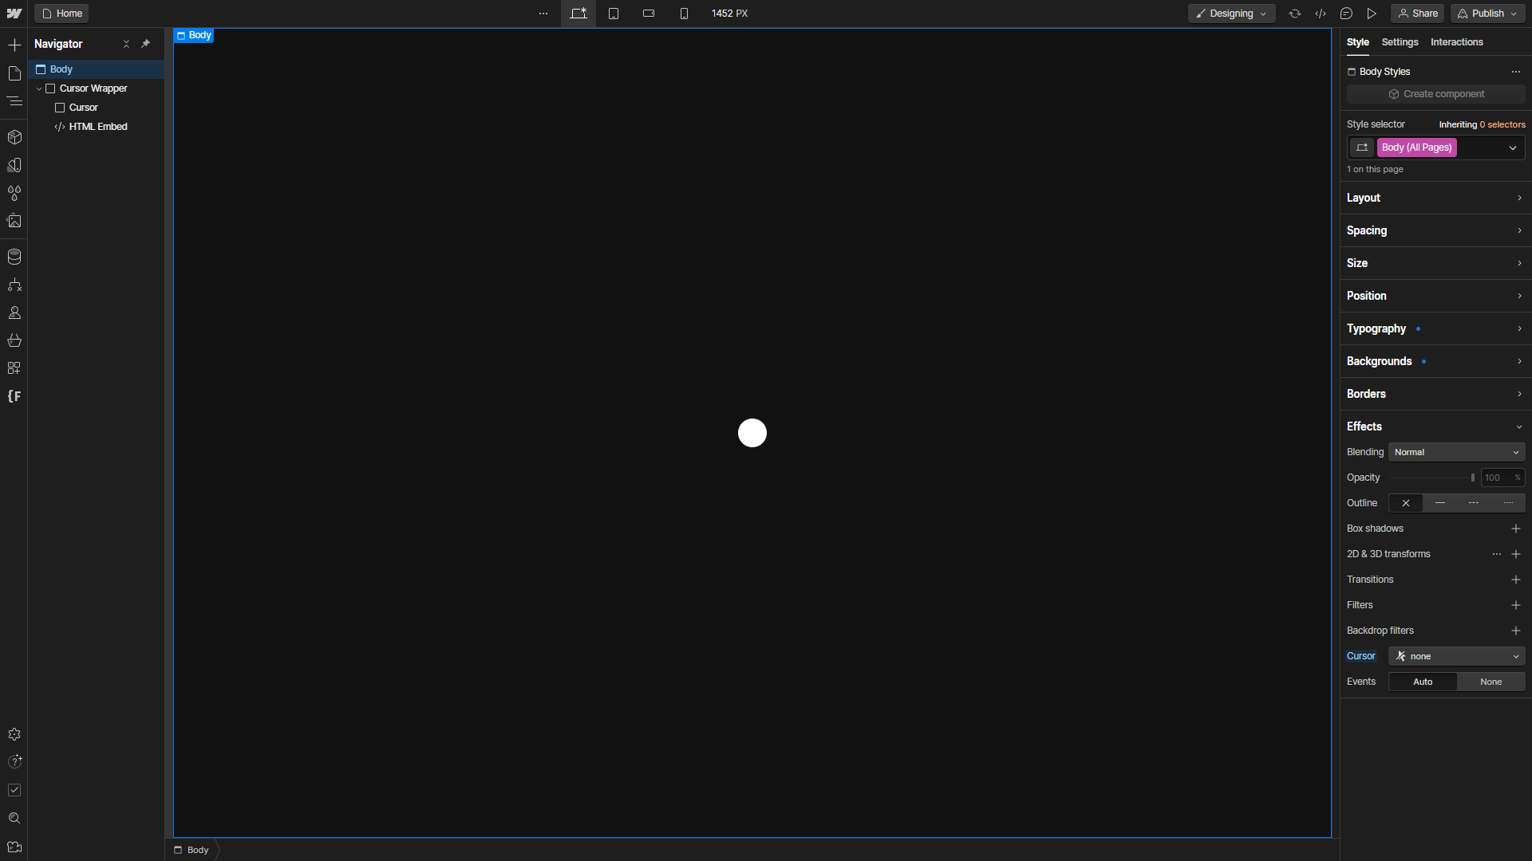Switch to mobile portrait breakpoint
The width and height of the screenshot is (1532, 861).
[x=684, y=14]
